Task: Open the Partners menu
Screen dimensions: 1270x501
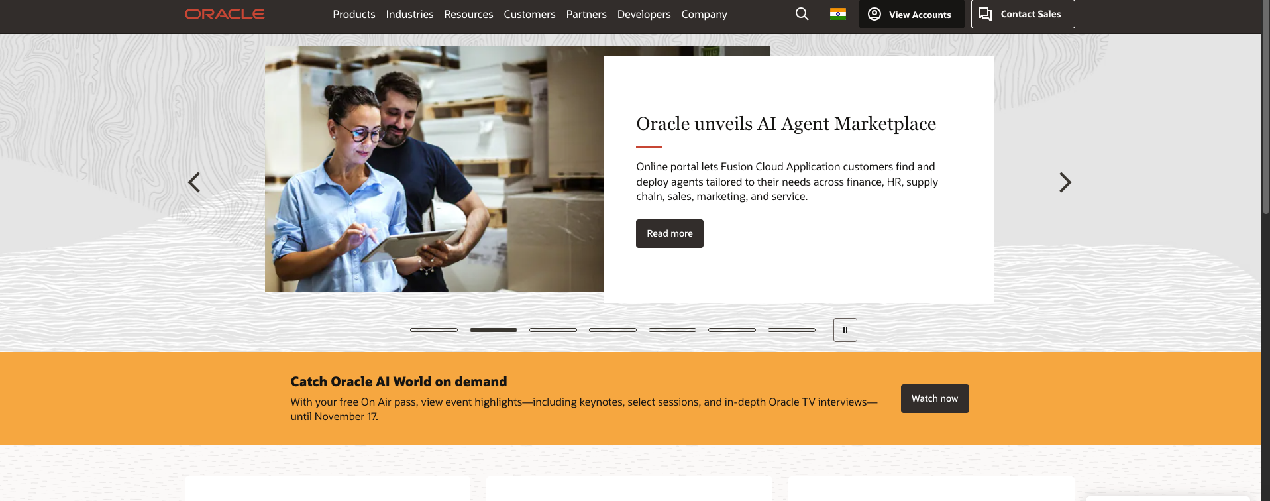Action: [x=586, y=14]
